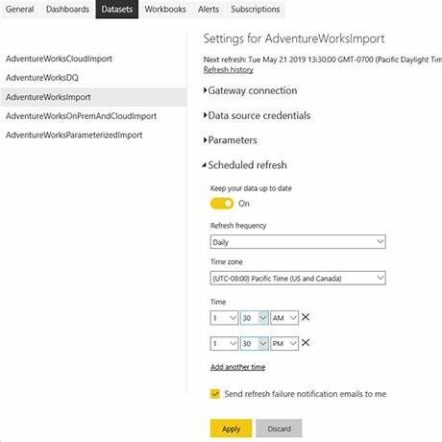This screenshot has height=442, width=442.
Task: Click the Discard button
Action: (279, 429)
